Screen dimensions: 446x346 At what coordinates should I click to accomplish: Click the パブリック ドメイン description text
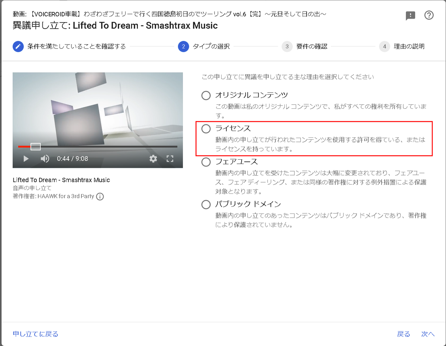click(x=321, y=220)
